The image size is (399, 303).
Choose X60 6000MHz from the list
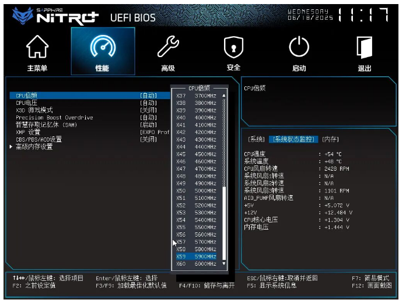click(x=196, y=264)
